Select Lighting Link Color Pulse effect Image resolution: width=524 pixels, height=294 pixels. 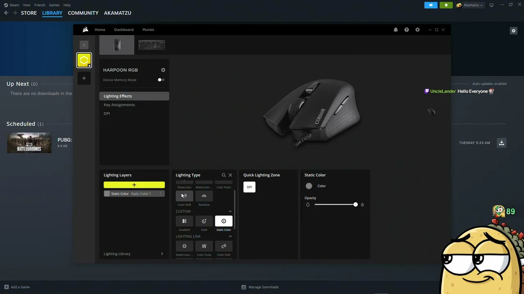[x=204, y=246]
